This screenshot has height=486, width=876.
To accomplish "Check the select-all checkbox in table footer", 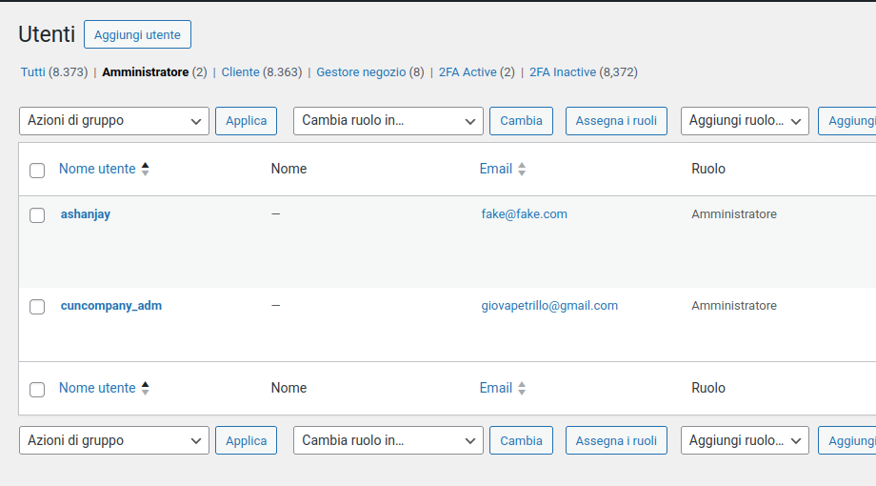I will [x=37, y=390].
